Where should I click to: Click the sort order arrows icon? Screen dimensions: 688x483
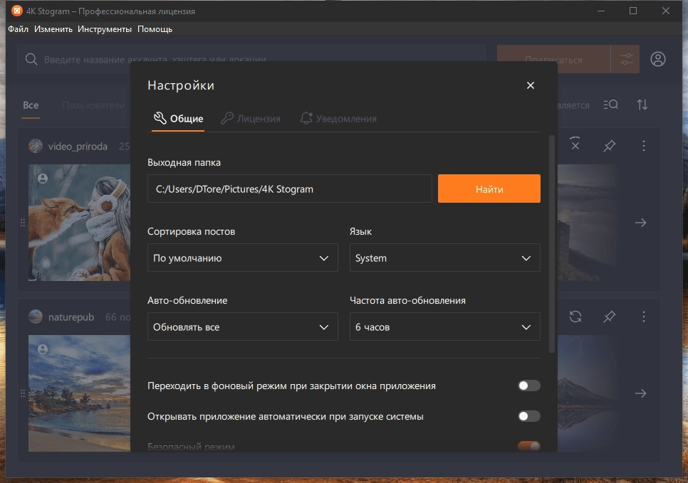(x=642, y=105)
